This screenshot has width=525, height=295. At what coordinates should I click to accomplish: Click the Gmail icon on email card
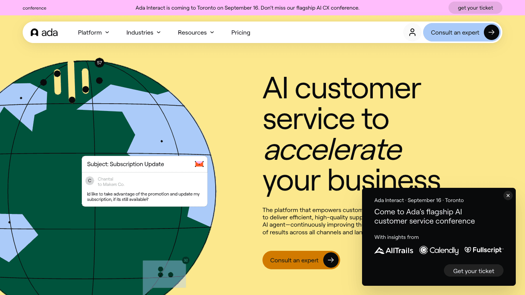tap(199, 164)
